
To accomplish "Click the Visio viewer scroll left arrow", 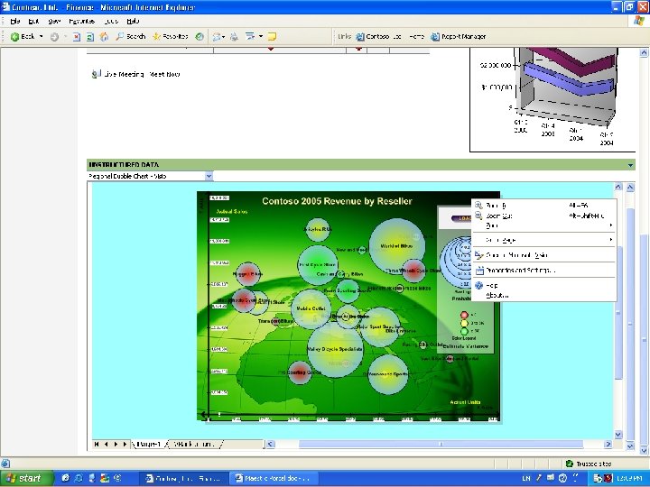I will pos(270,444).
